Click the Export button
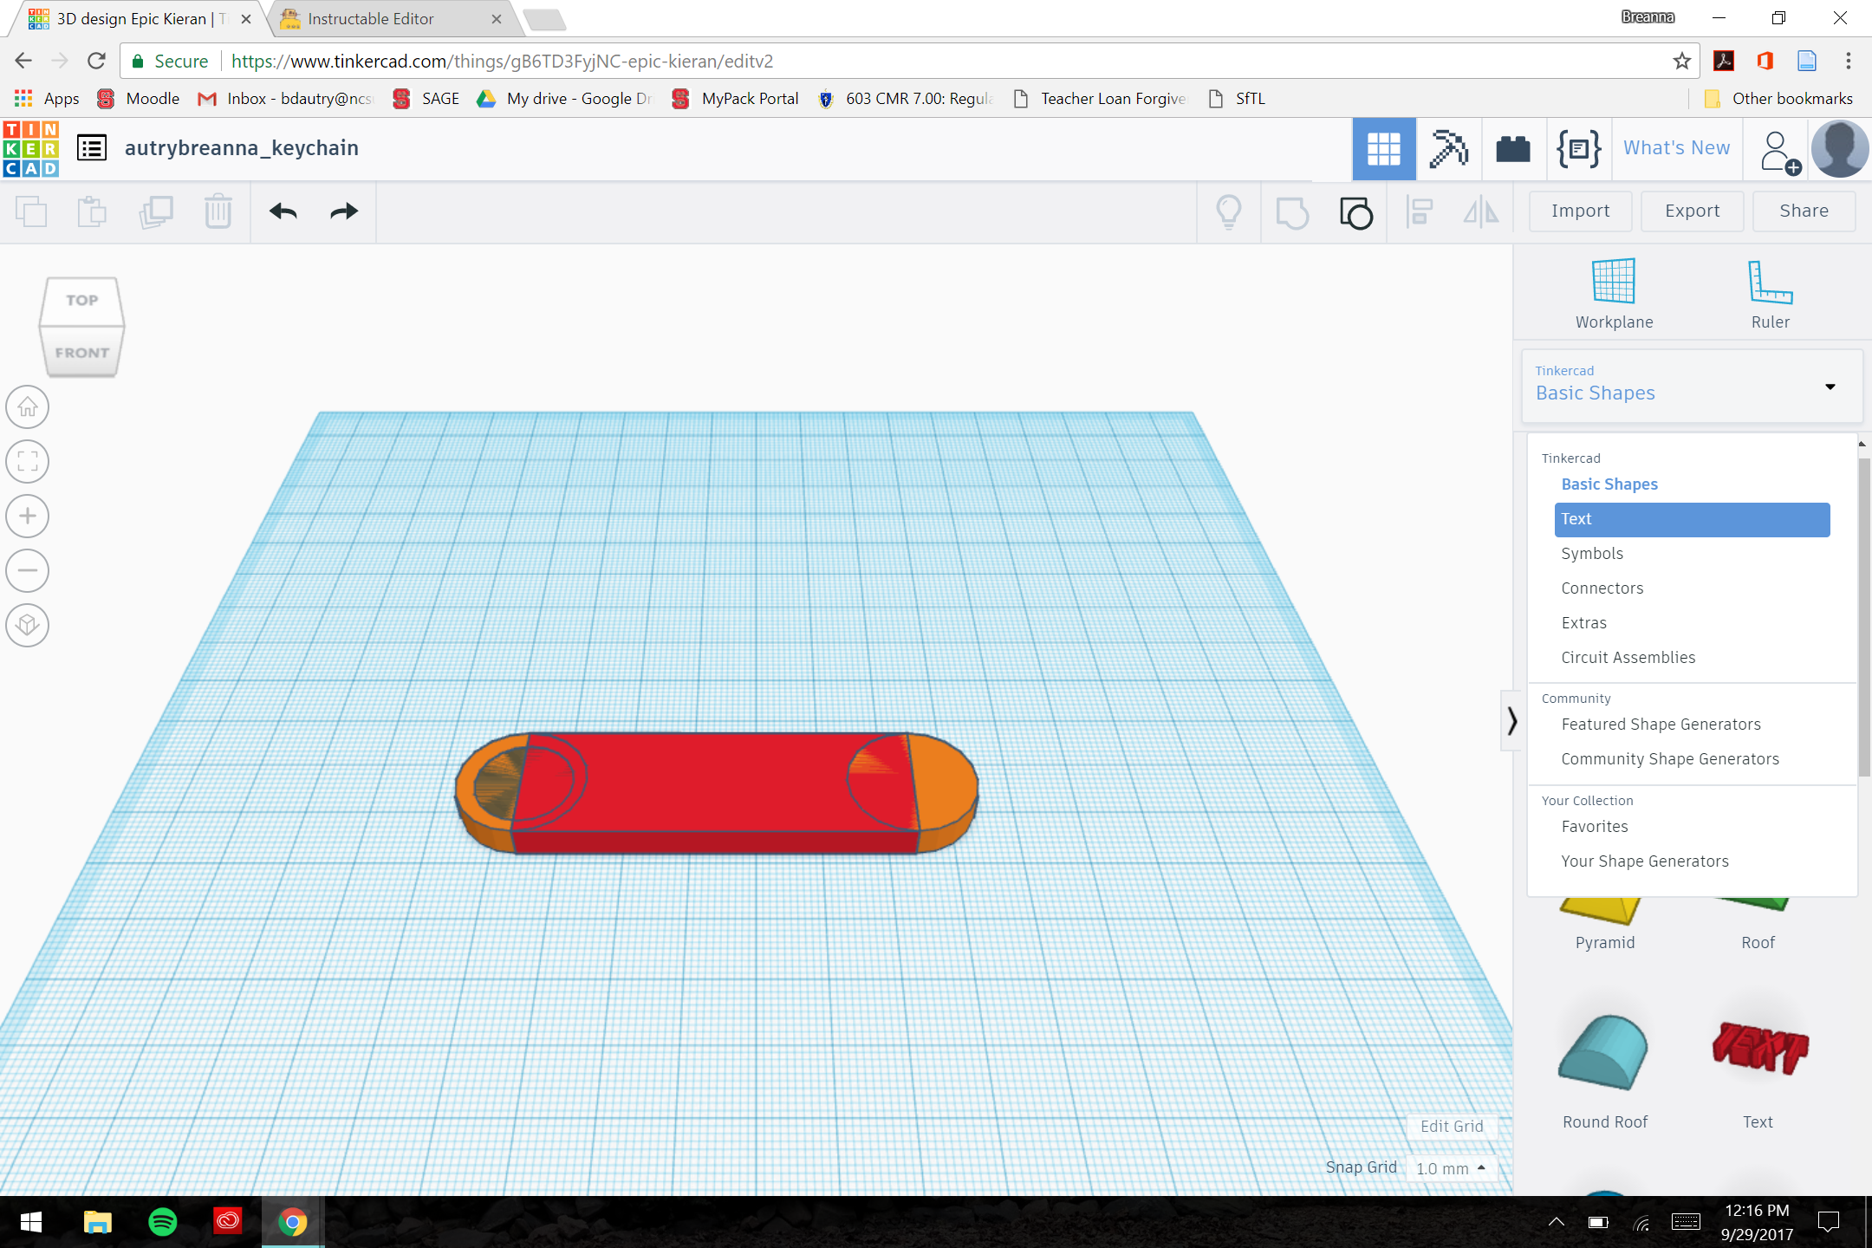This screenshot has width=1872, height=1248. [1691, 211]
